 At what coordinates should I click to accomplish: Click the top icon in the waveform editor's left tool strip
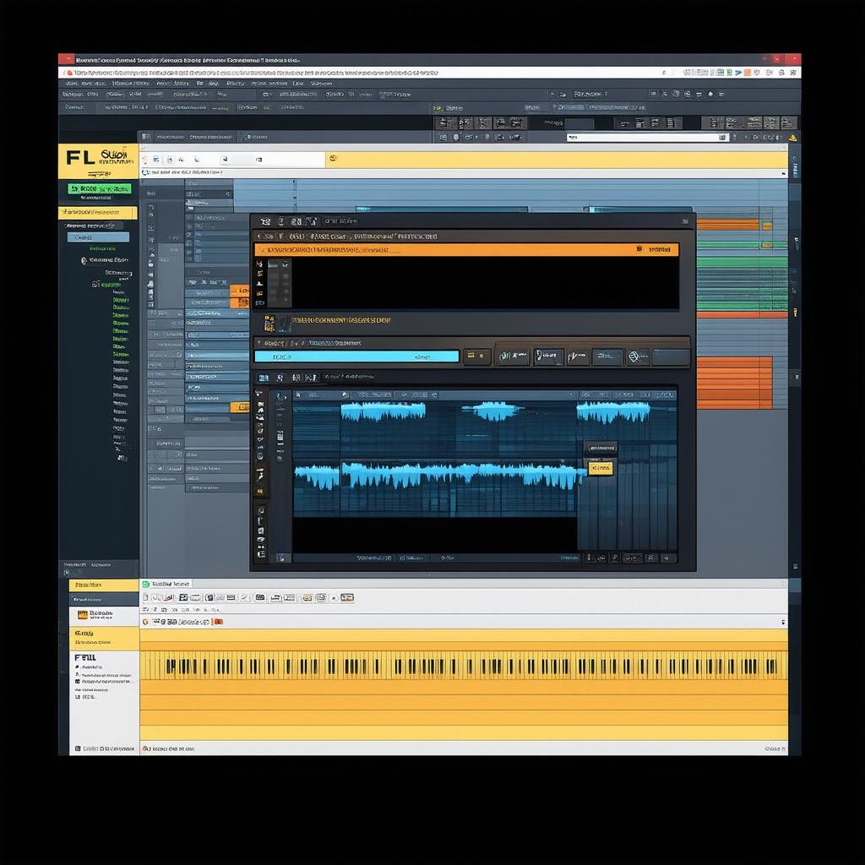point(260,394)
